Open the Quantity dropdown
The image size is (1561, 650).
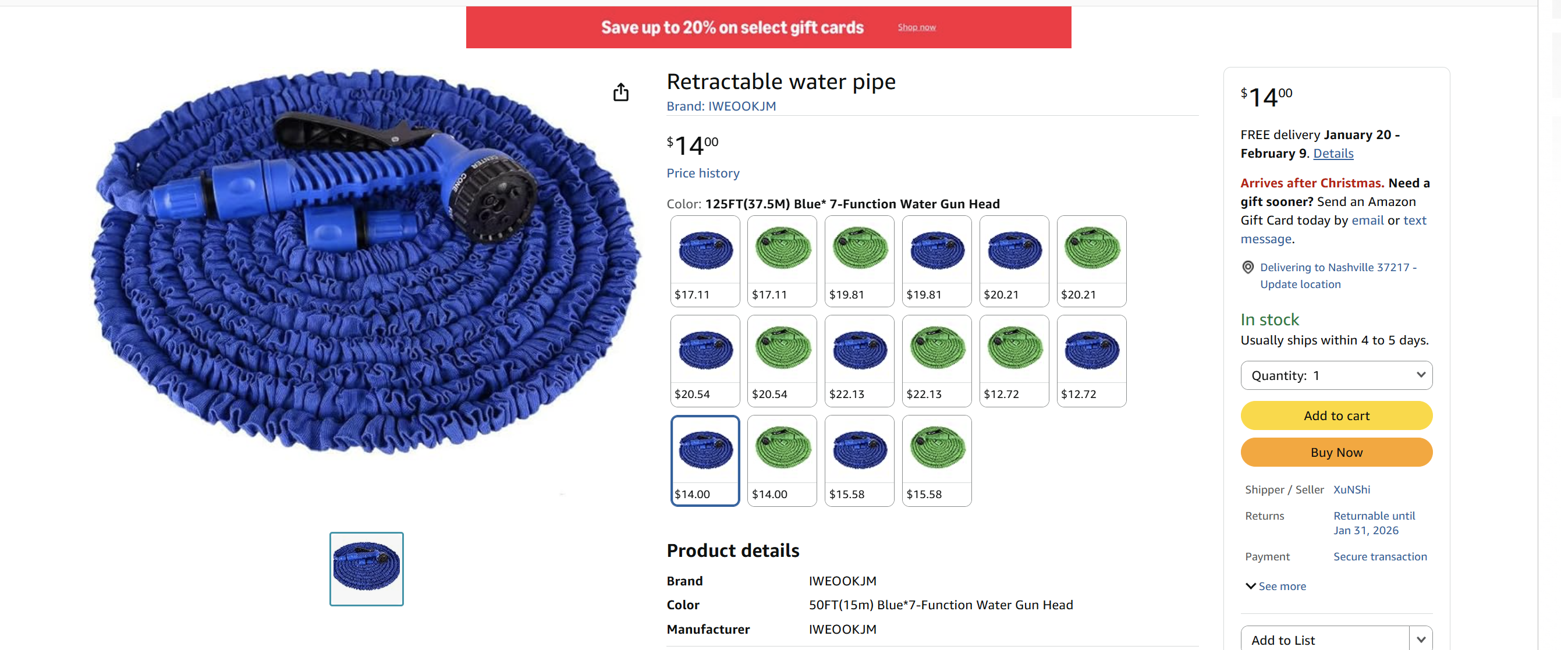pyautogui.click(x=1336, y=375)
